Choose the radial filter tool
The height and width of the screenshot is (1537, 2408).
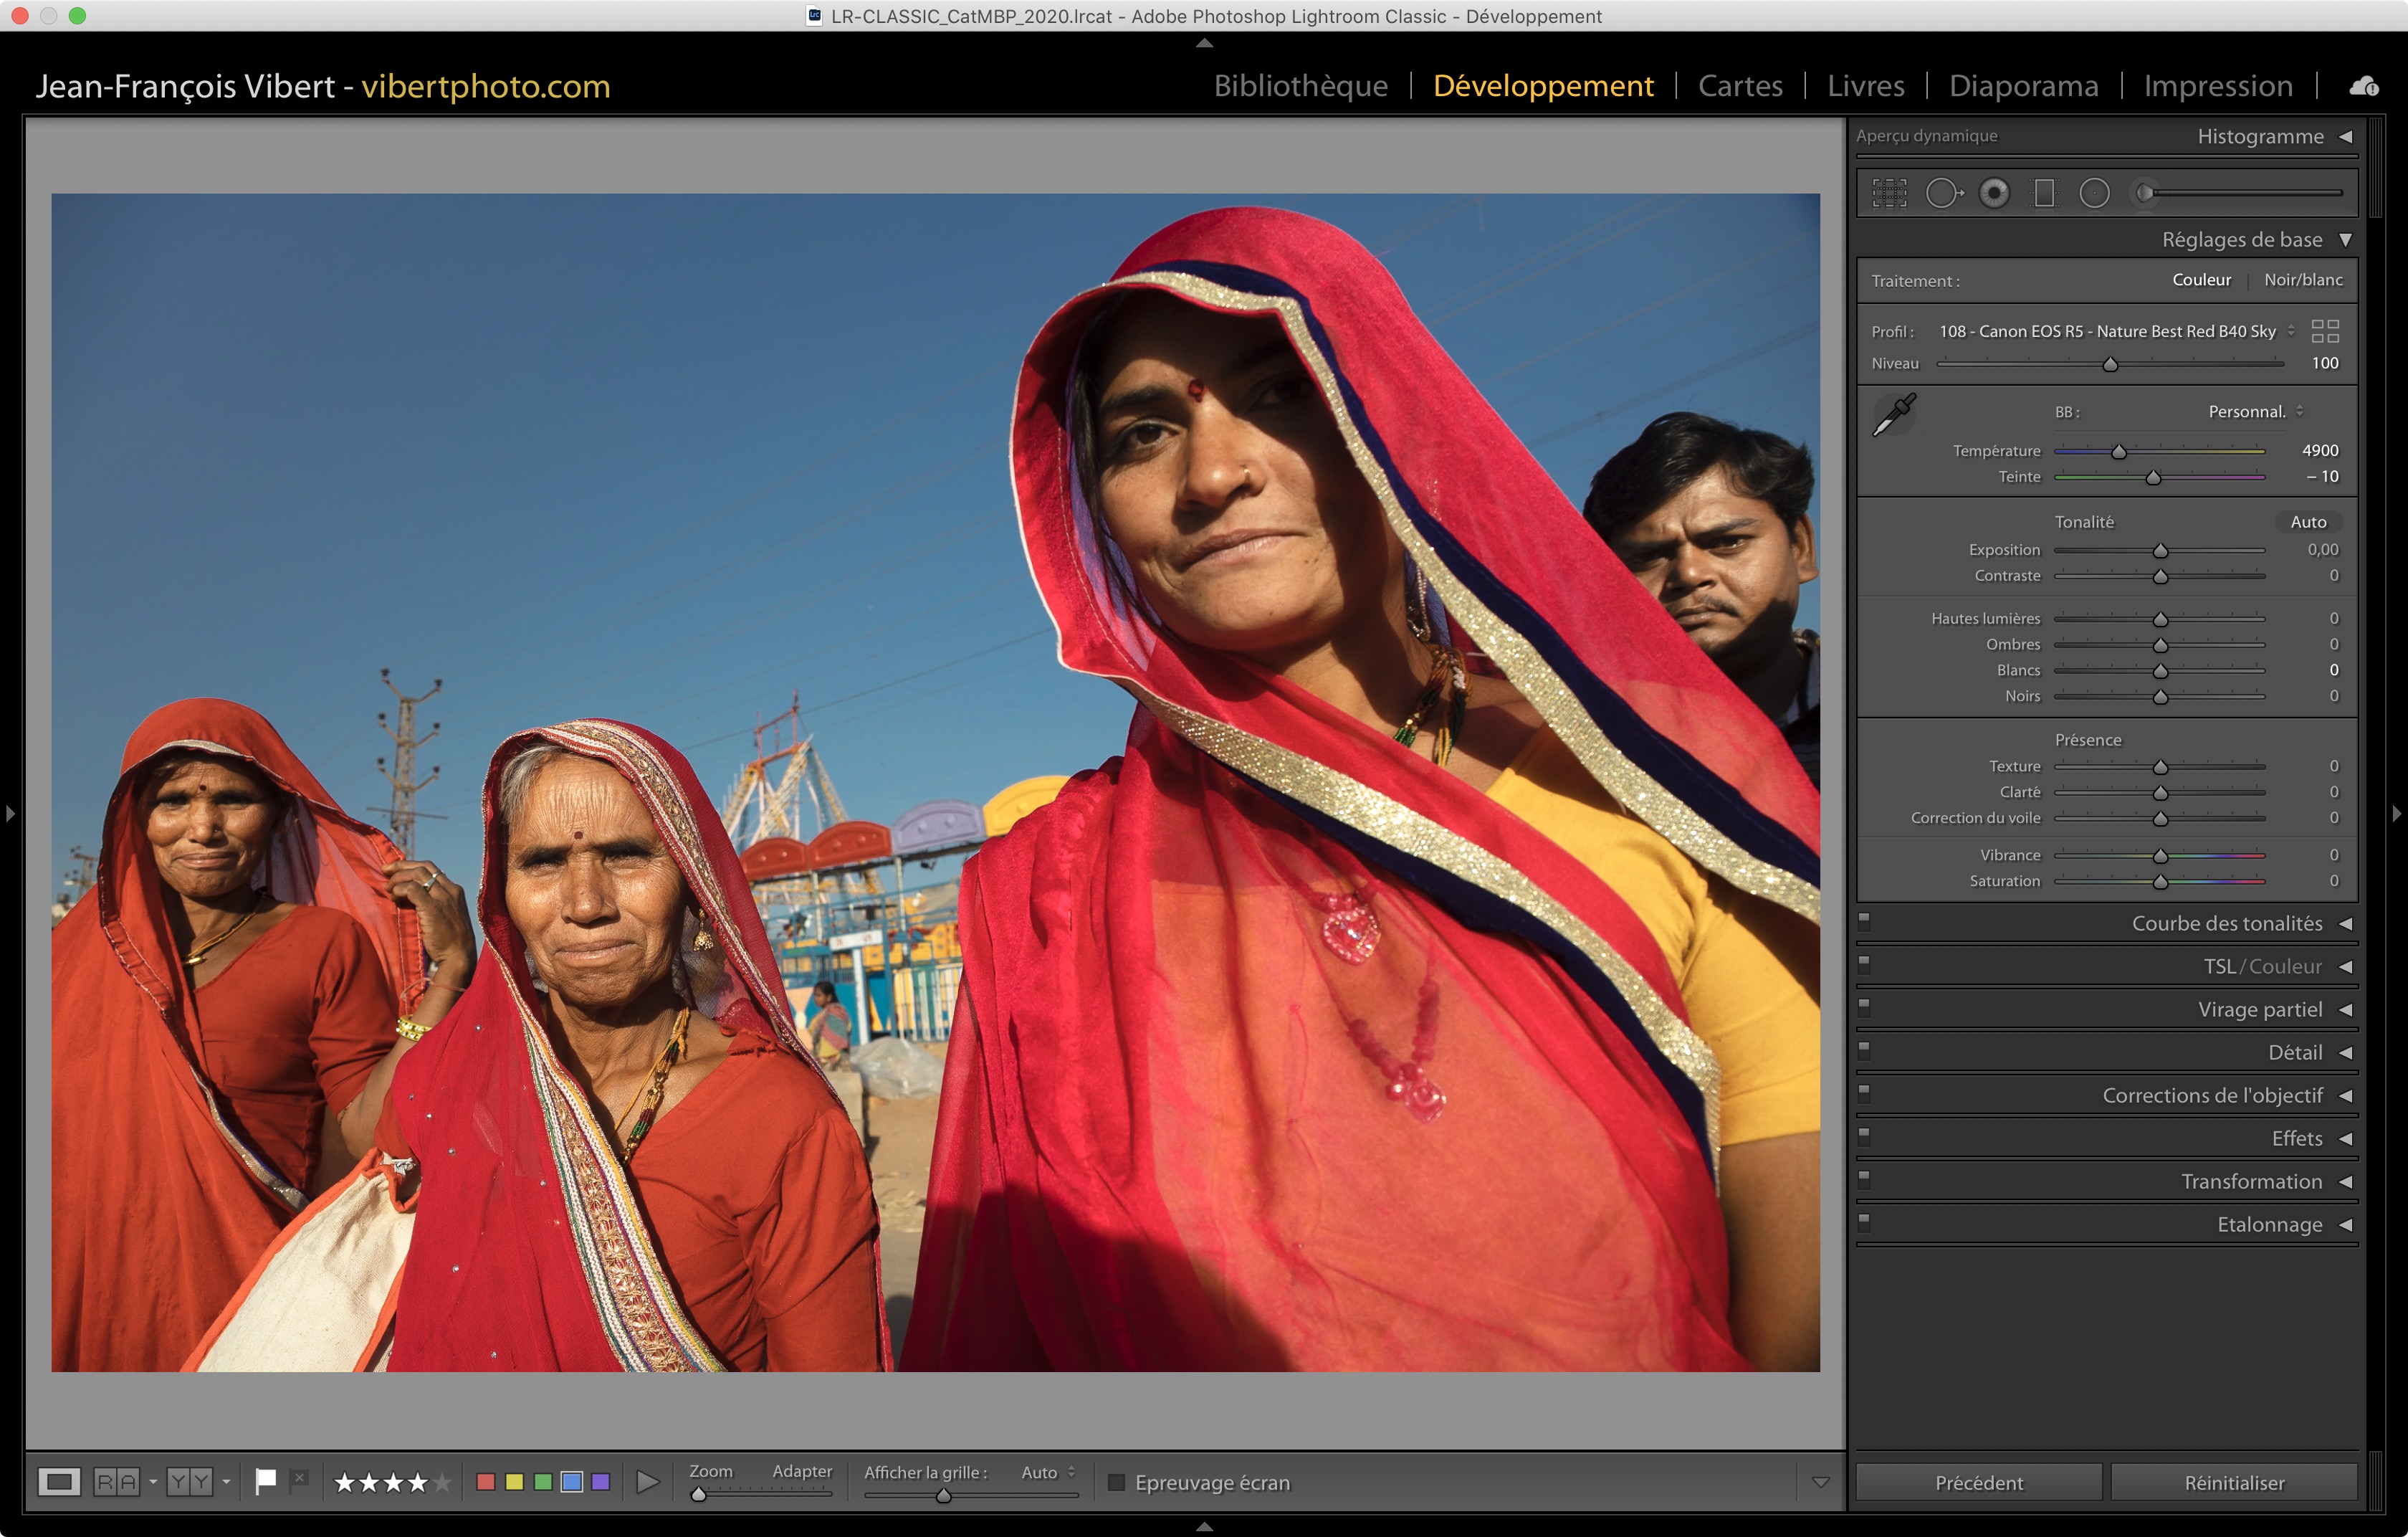pos(2094,193)
